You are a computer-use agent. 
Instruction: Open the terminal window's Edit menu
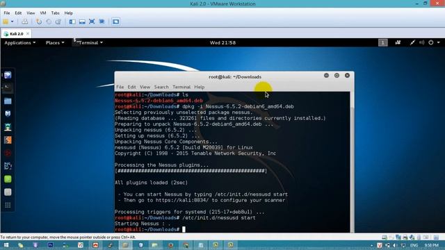click(131, 87)
